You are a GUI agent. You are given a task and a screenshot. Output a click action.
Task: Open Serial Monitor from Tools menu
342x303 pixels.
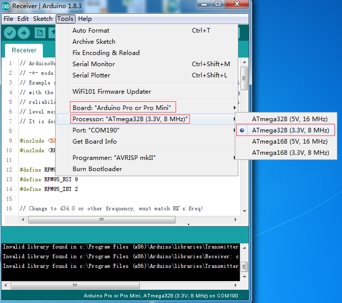[147, 64]
